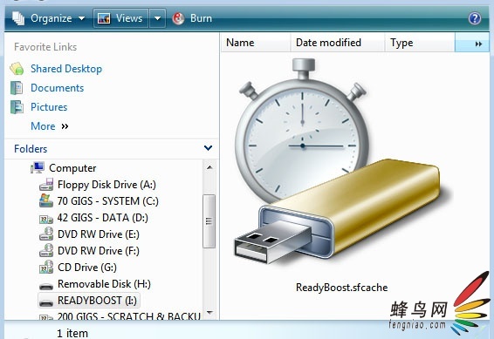
Task: Open the Organize menu
Action: pyautogui.click(x=49, y=18)
